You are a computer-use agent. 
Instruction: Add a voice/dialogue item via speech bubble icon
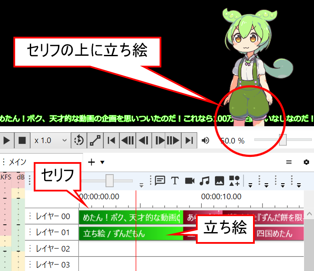tap(160, 181)
